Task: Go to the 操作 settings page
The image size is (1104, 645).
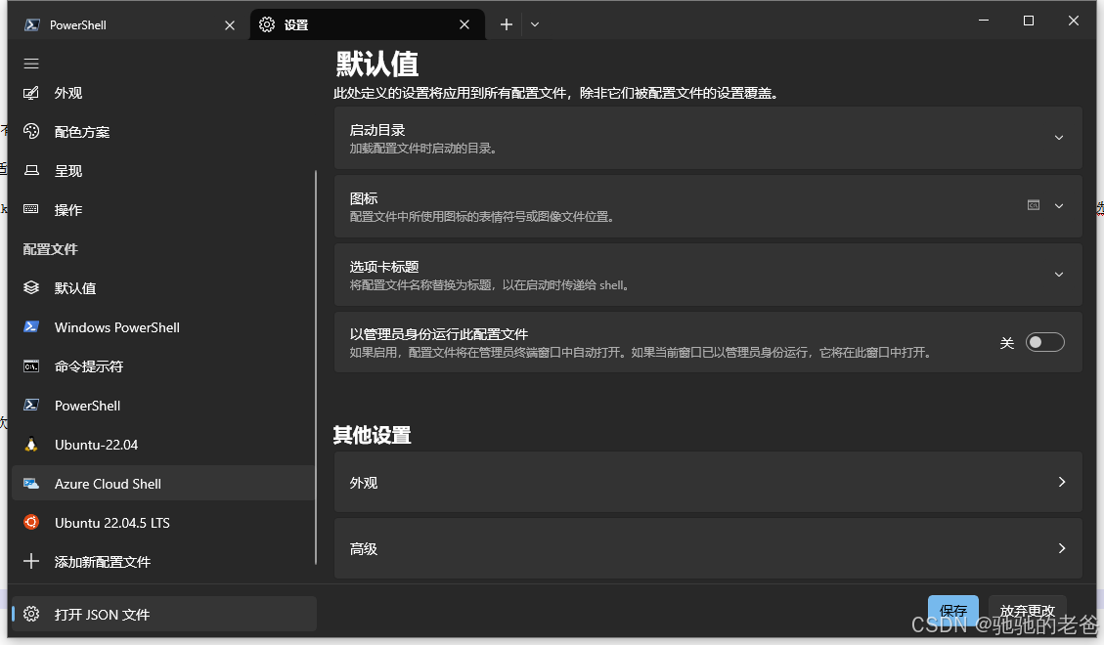Action: [163, 209]
